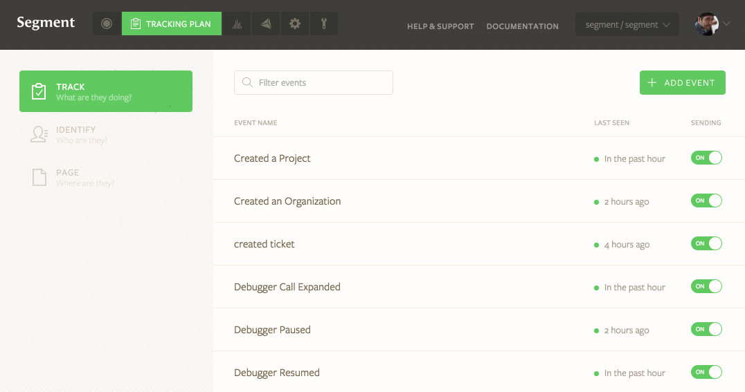The height and width of the screenshot is (392, 745).
Task: Click 'In the past hour' for Created a Project
Action: tap(635, 159)
